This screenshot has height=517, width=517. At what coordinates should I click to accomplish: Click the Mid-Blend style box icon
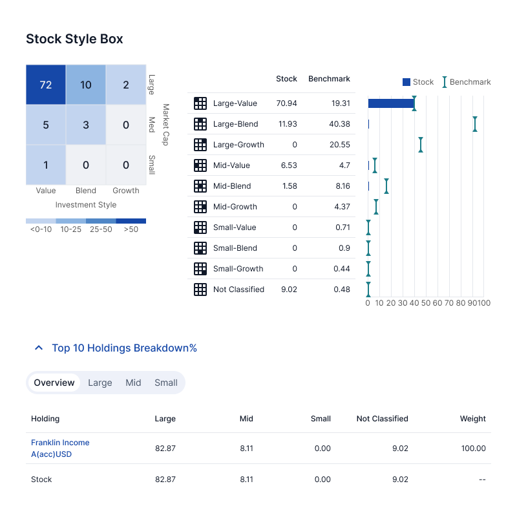click(200, 186)
